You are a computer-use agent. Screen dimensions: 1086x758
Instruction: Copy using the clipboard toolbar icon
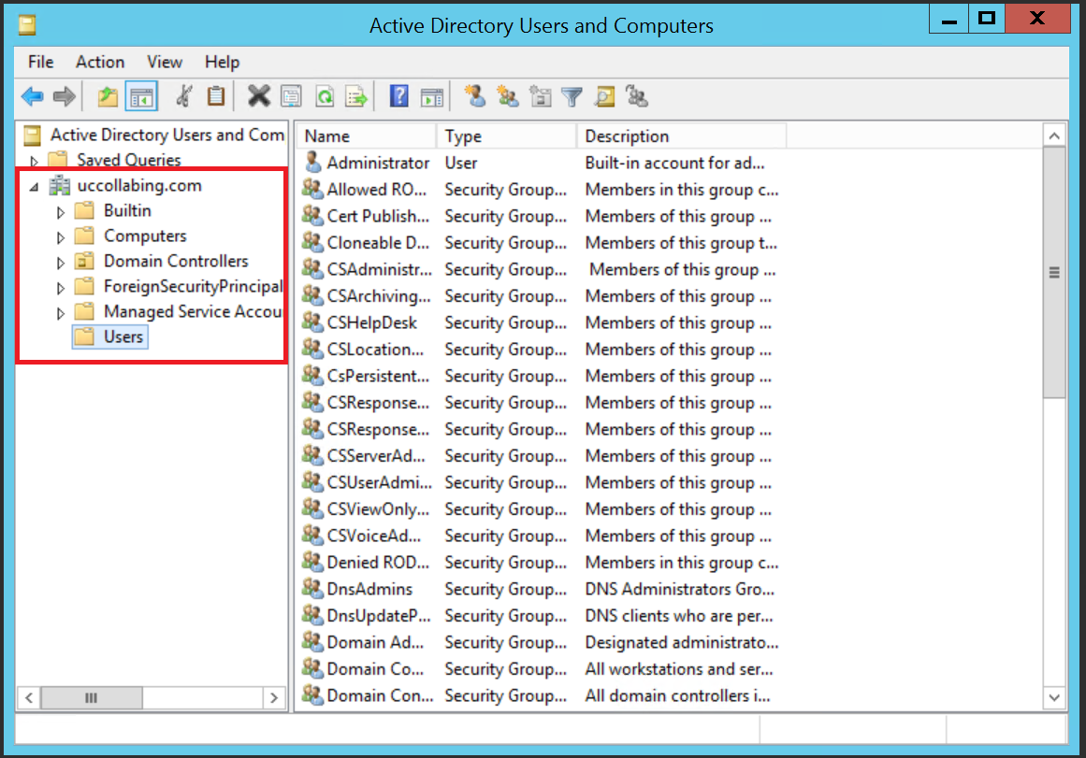coord(216,96)
